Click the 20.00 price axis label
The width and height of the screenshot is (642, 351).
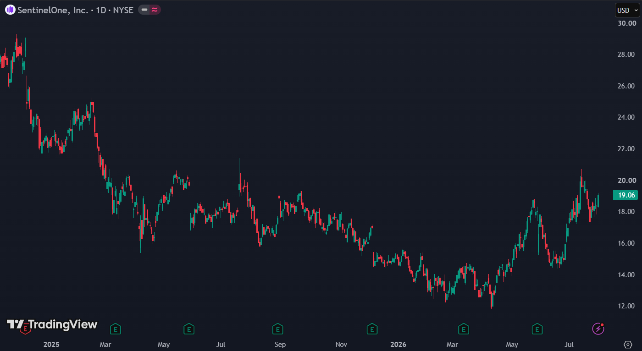627,181
